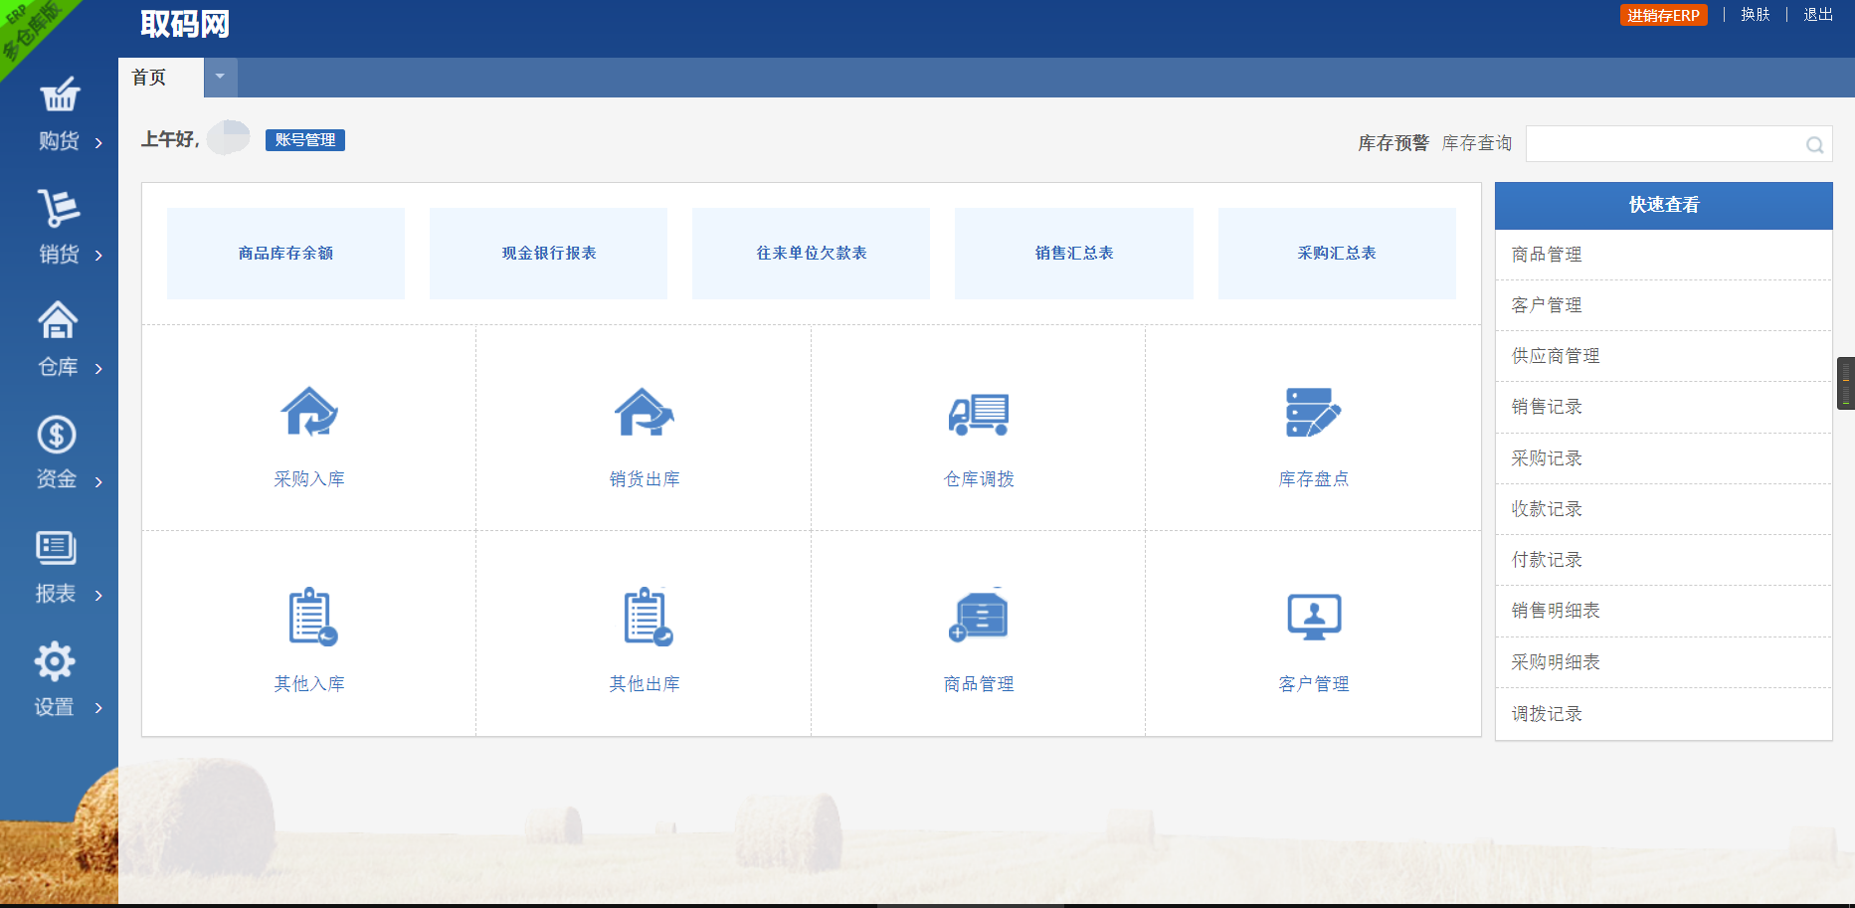The image size is (1855, 908).
Task: Open the 销售记录 quick view link
Action: 1546,407
